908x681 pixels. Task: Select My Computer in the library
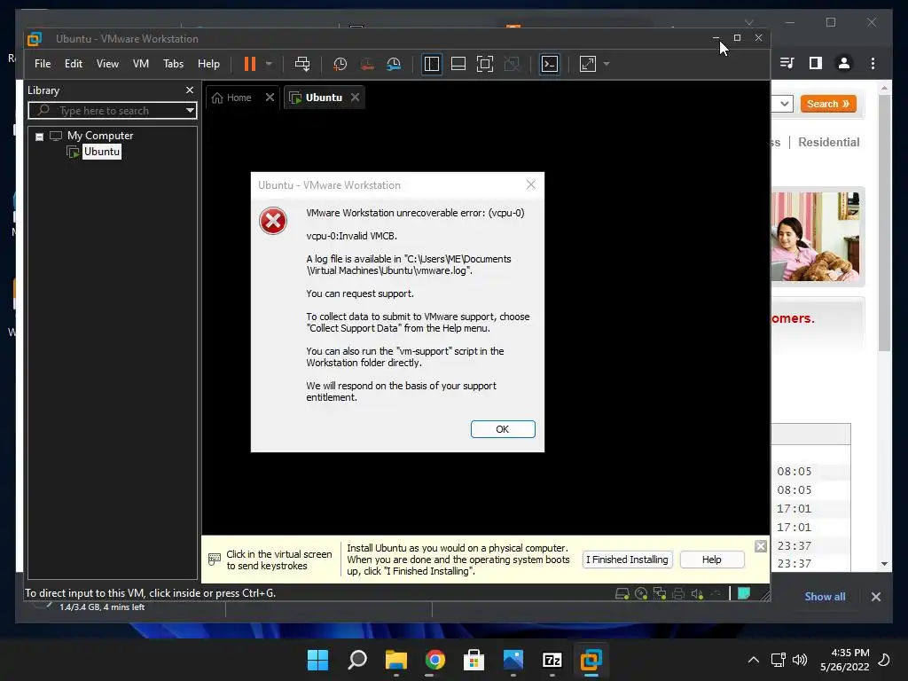(x=99, y=136)
